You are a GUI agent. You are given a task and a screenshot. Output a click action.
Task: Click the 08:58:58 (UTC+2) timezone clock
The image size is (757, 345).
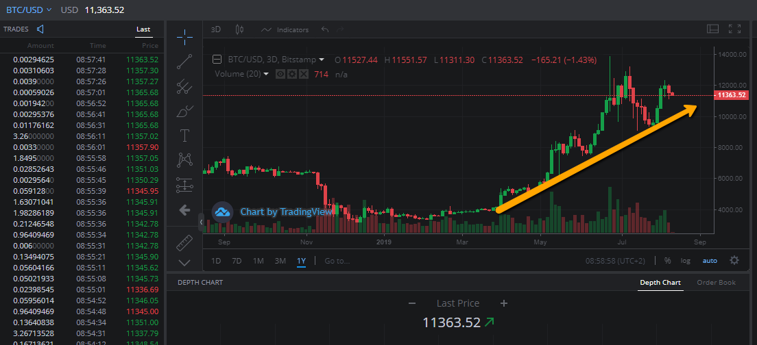[x=615, y=261]
